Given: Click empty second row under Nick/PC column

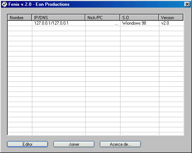Looking at the screenshot, I should click(103, 28).
